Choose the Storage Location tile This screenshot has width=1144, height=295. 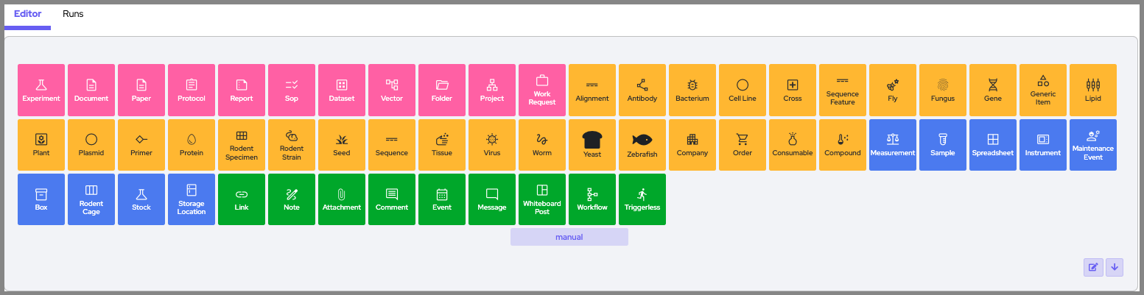[x=192, y=199]
